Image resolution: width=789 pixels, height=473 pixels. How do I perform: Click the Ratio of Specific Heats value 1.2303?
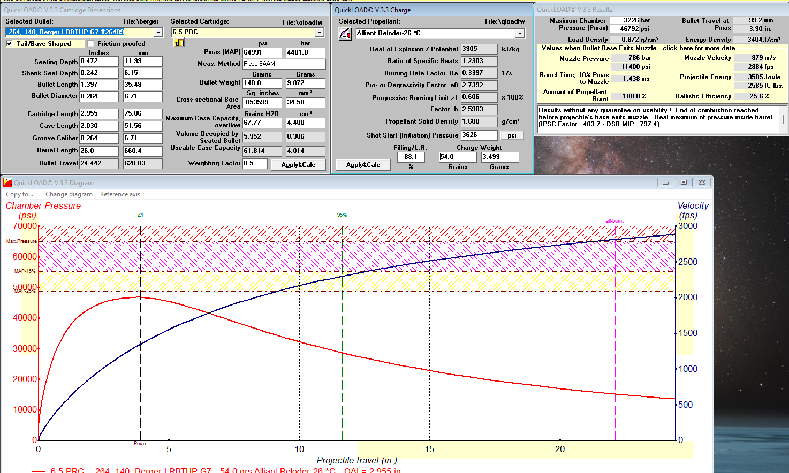[x=479, y=61]
